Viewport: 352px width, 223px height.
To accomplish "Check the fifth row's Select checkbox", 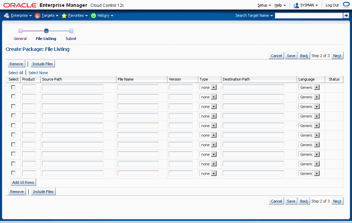I will (13, 125).
